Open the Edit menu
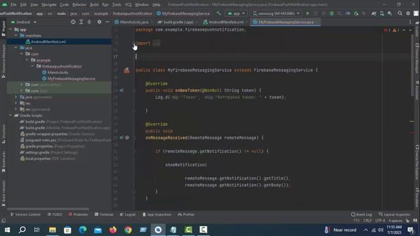 pos(24,5)
